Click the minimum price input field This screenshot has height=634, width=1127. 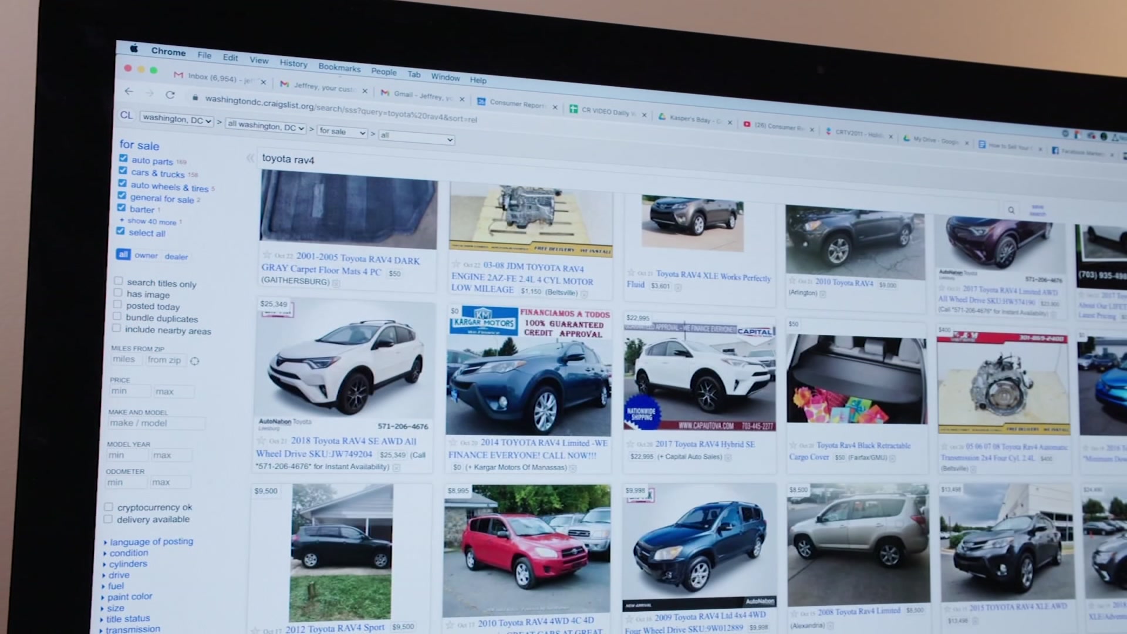[129, 391]
